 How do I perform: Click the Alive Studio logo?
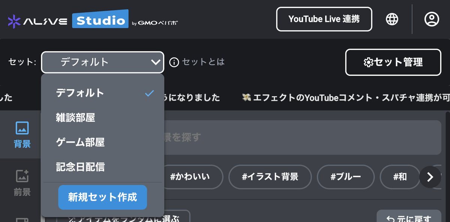[x=67, y=20]
